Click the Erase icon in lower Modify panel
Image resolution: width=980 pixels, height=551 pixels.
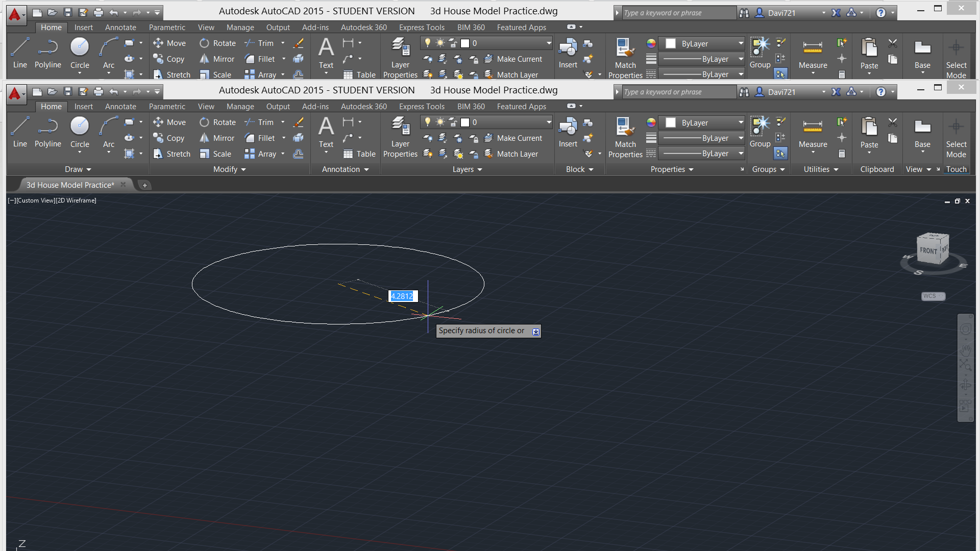click(x=299, y=122)
